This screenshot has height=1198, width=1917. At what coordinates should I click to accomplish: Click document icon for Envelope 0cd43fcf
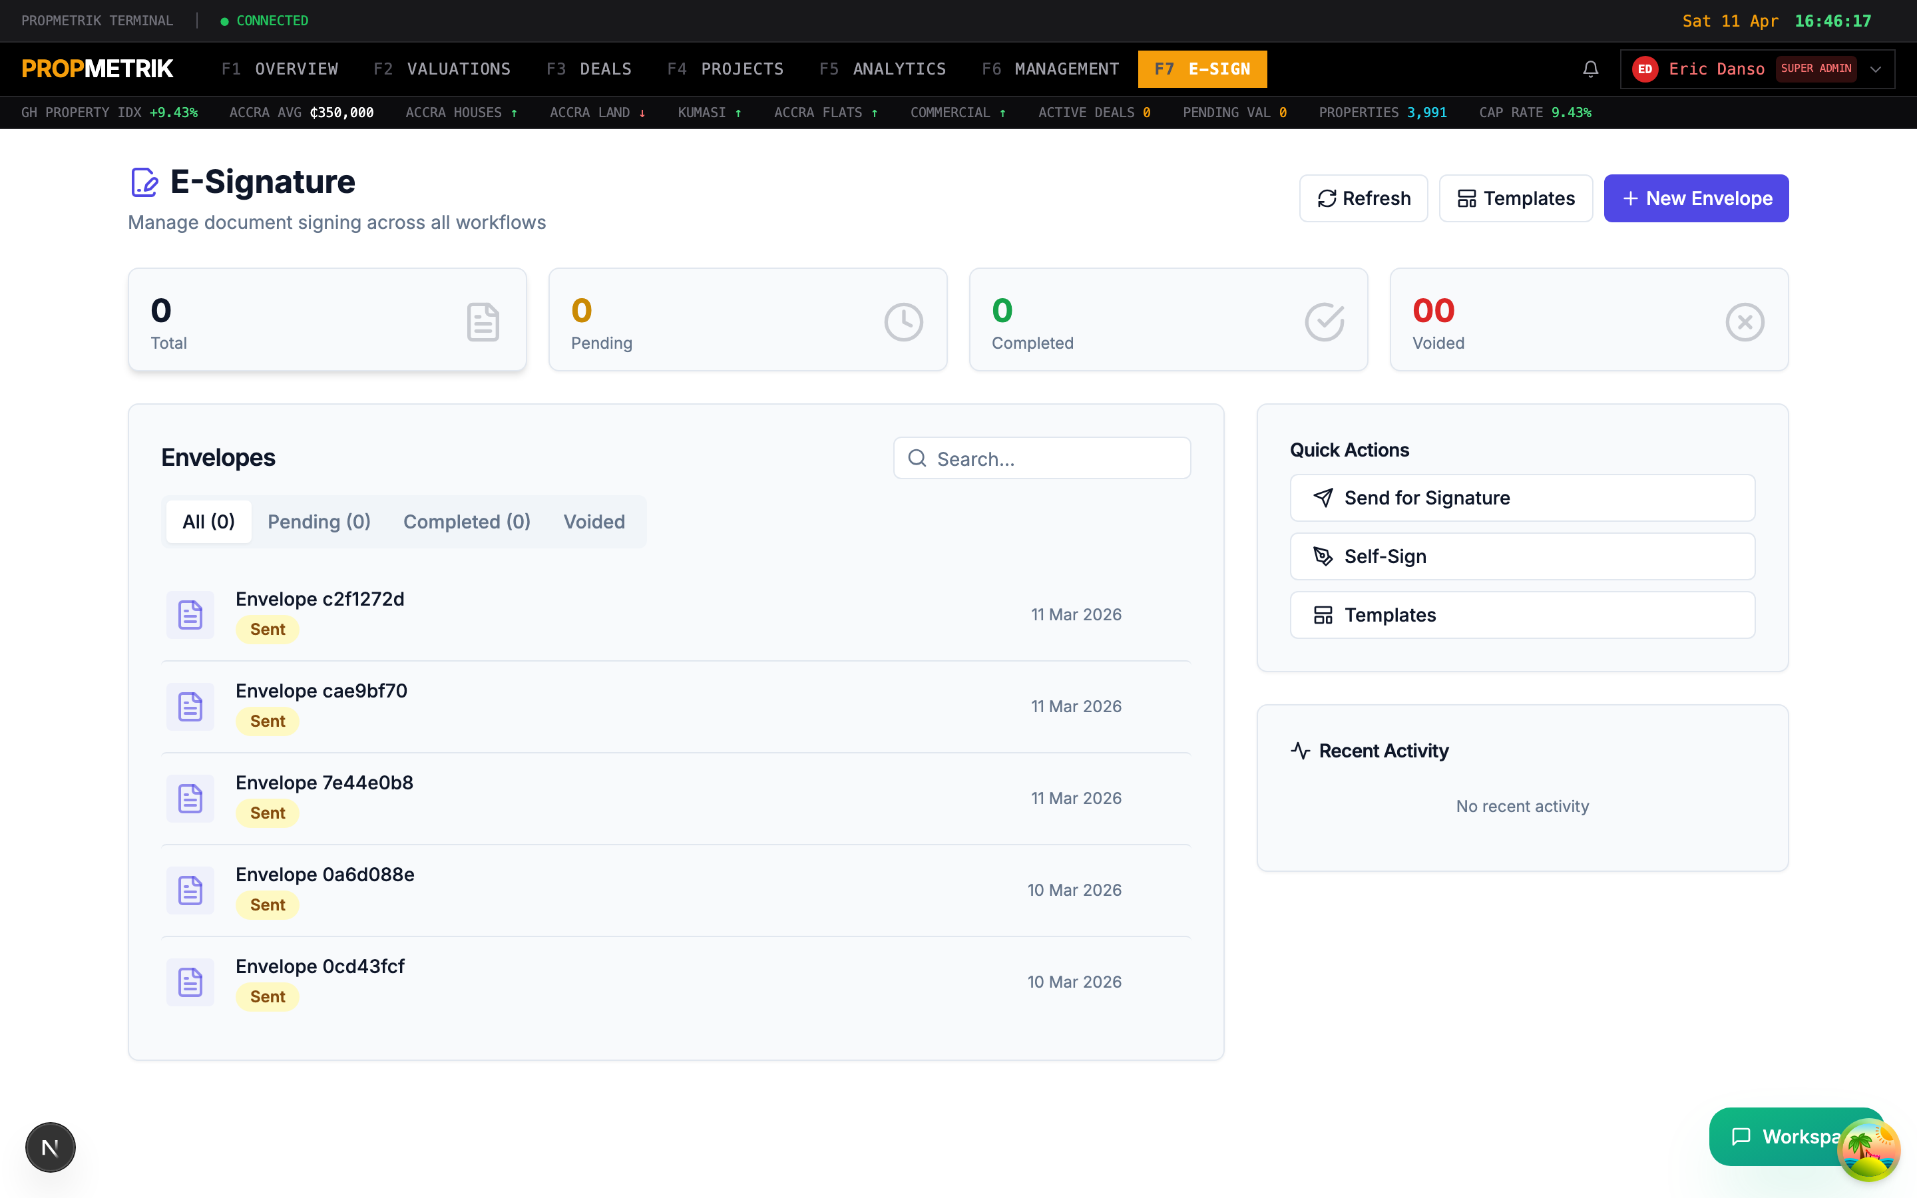click(190, 982)
